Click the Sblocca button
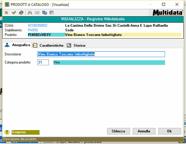The image size is (186, 144). click(x=119, y=131)
